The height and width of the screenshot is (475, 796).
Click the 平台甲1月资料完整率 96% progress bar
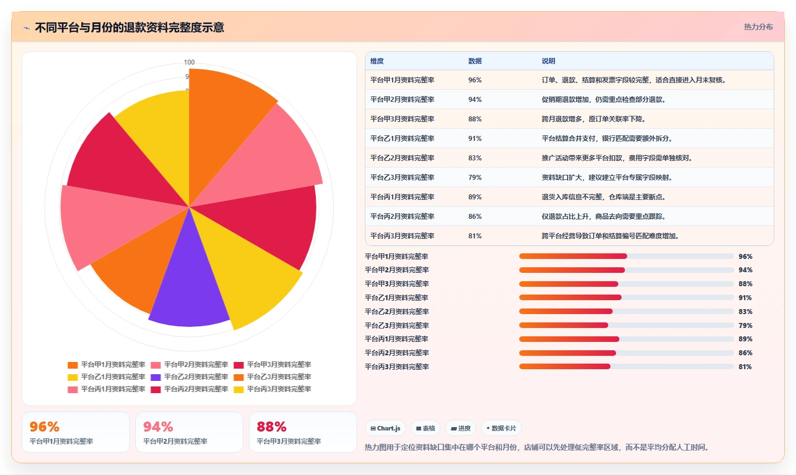[x=627, y=256]
